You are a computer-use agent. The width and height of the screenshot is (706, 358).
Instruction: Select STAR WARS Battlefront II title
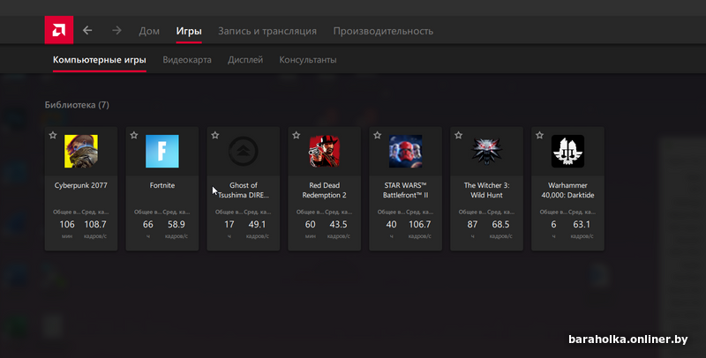[405, 190]
